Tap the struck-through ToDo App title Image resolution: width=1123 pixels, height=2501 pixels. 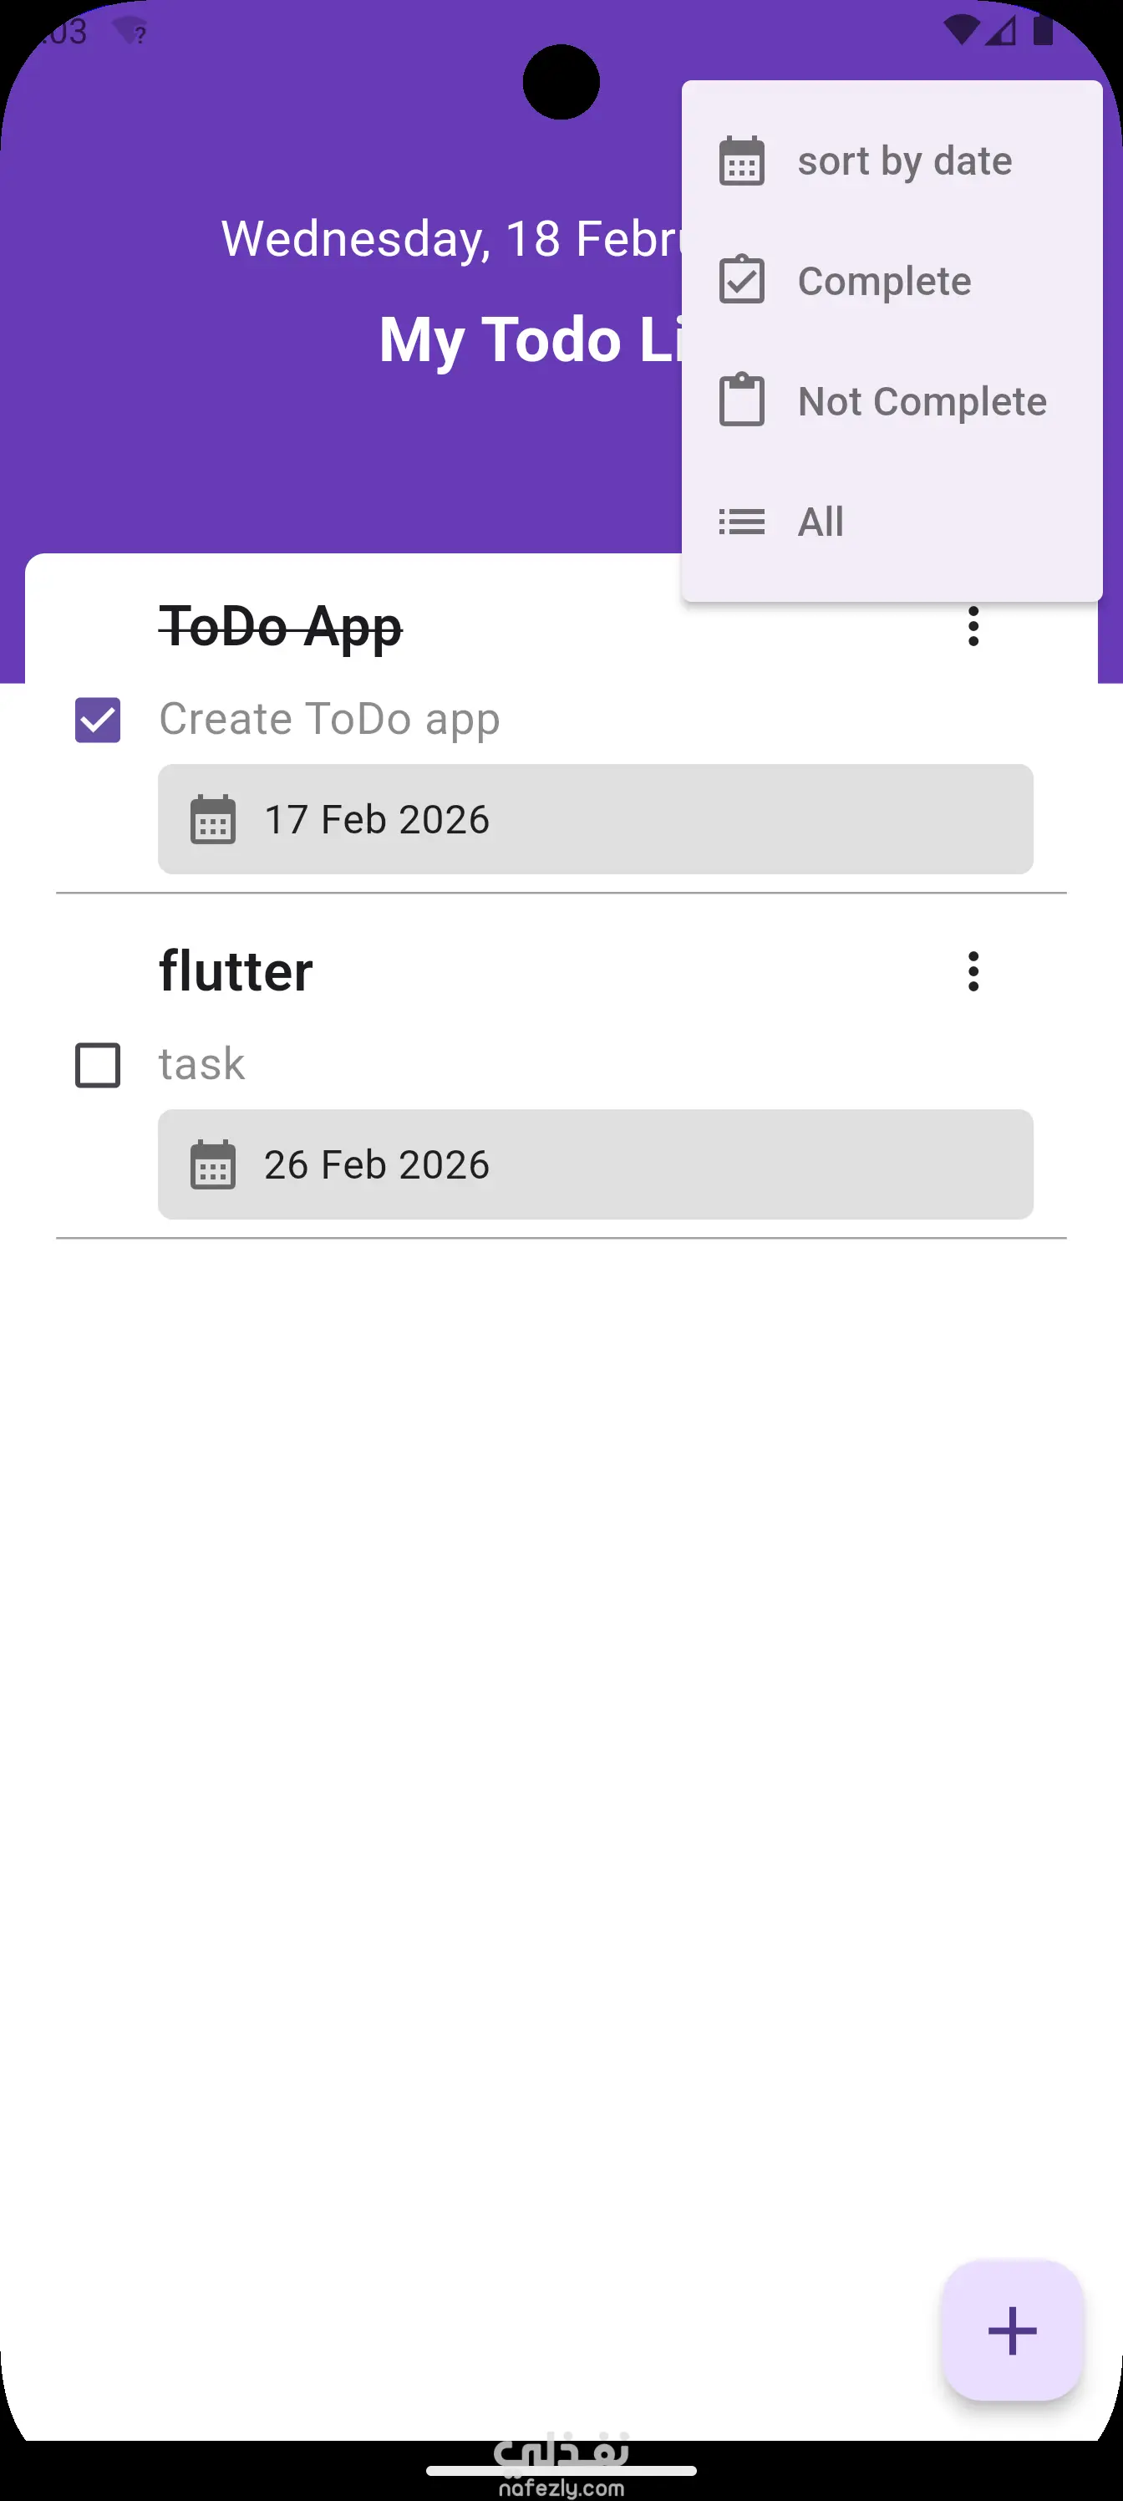[281, 627]
